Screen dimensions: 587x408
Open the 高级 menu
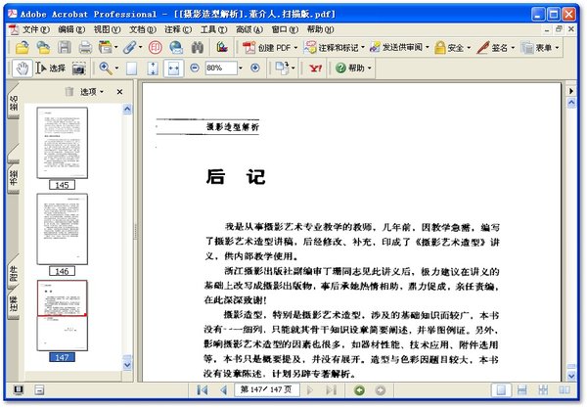249,29
